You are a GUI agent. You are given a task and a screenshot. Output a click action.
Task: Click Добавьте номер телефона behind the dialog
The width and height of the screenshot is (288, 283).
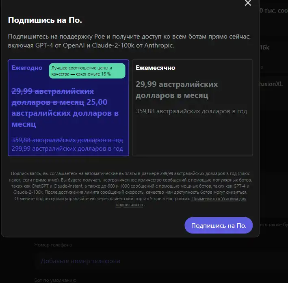(80, 261)
